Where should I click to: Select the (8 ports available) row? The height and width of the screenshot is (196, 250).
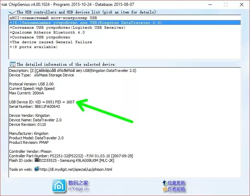click(x=125, y=47)
